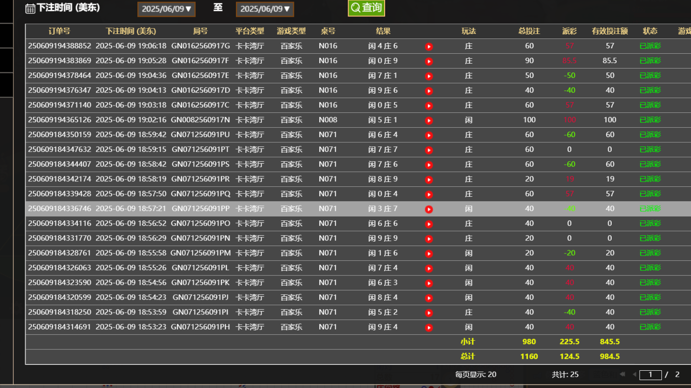The image size is (691, 388).
Task: Open the replay icon on the N008 row
Action: coord(429,120)
